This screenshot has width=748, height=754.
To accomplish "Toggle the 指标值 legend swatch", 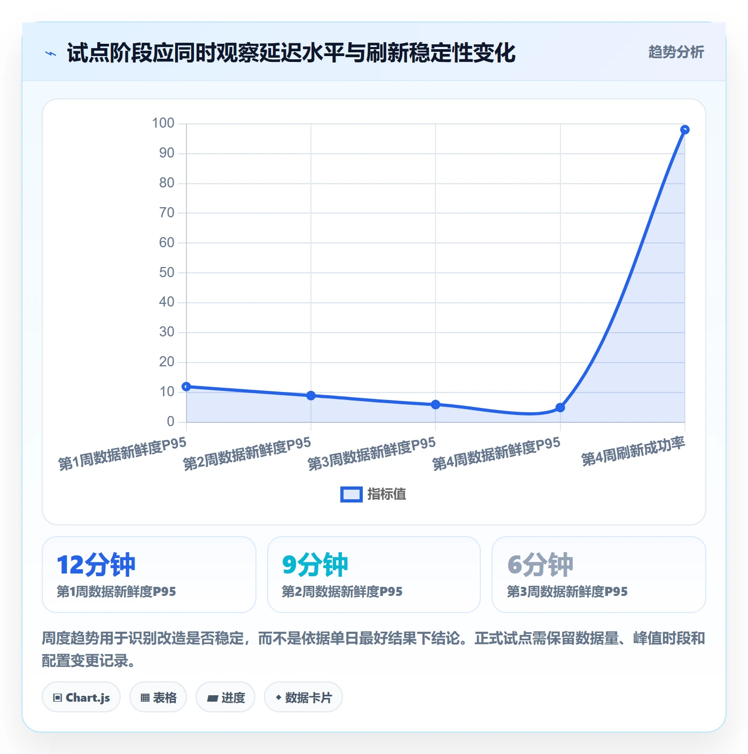I will click(352, 494).
